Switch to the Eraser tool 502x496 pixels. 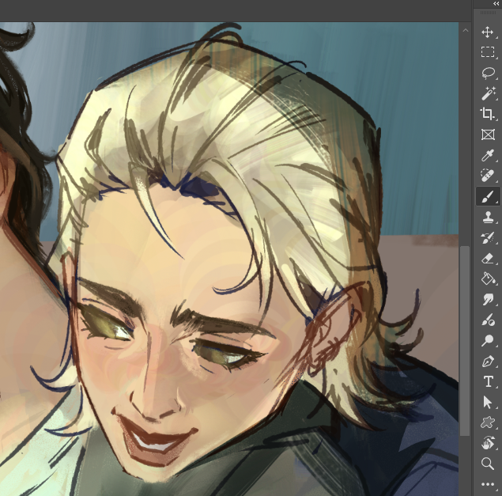point(488,258)
